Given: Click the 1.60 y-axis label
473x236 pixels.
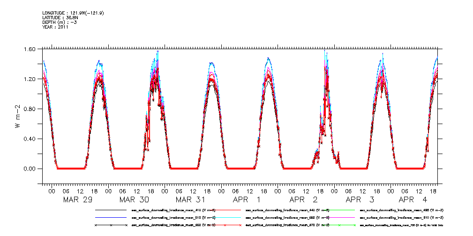Looking at the screenshot, I should [x=29, y=49].
